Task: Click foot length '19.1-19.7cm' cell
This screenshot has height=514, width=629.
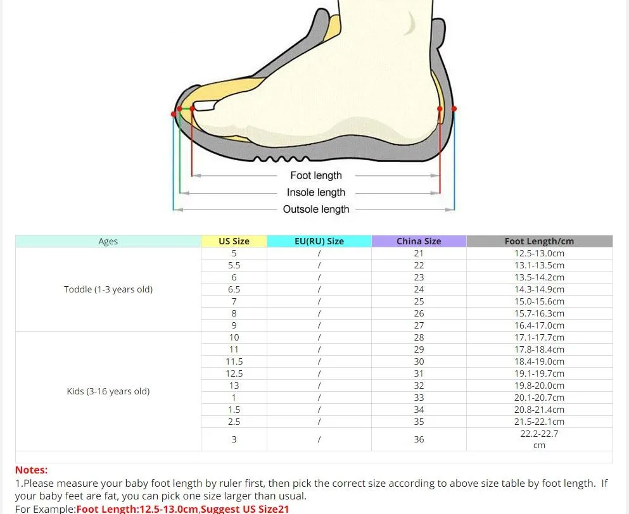Action: click(x=539, y=373)
